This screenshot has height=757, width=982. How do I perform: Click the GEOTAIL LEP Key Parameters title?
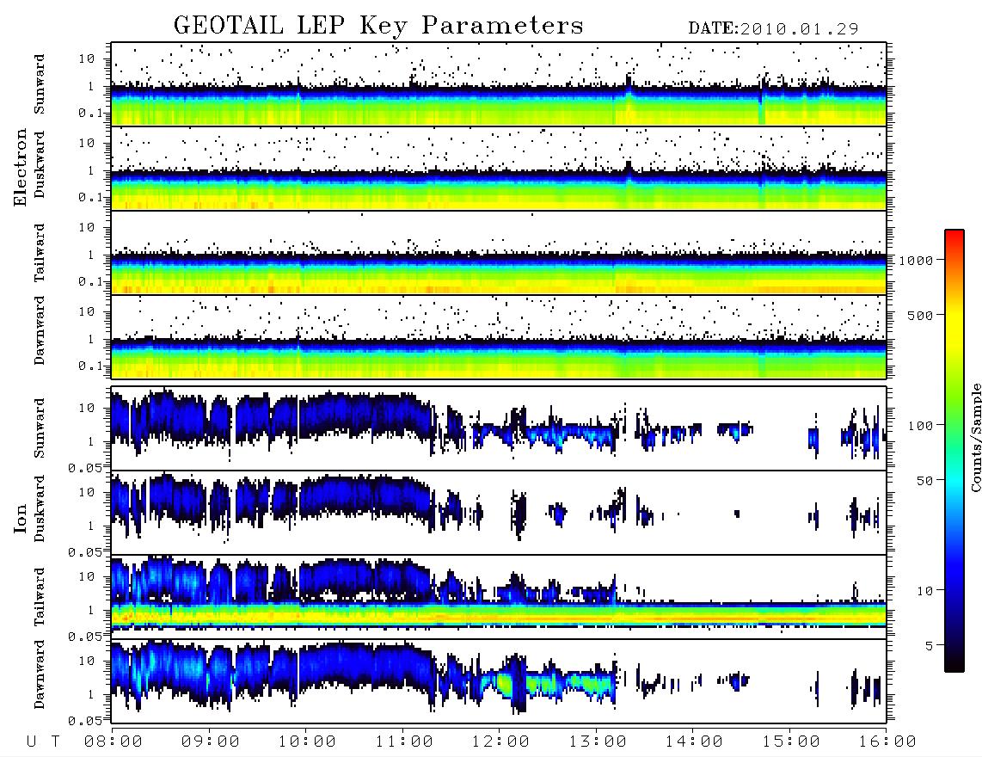pyautogui.click(x=378, y=26)
